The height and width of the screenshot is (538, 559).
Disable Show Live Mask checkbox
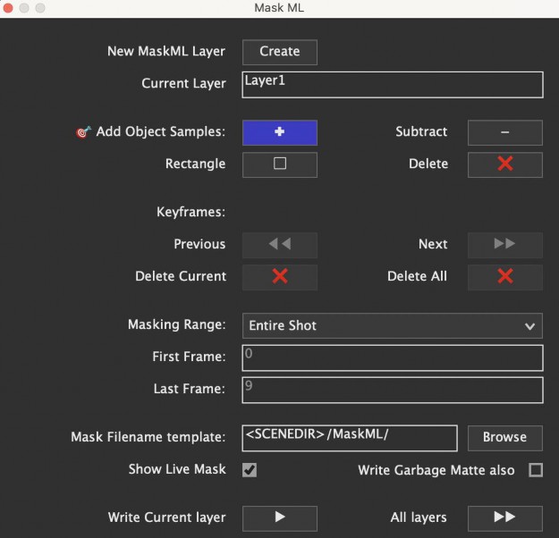(250, 470)
